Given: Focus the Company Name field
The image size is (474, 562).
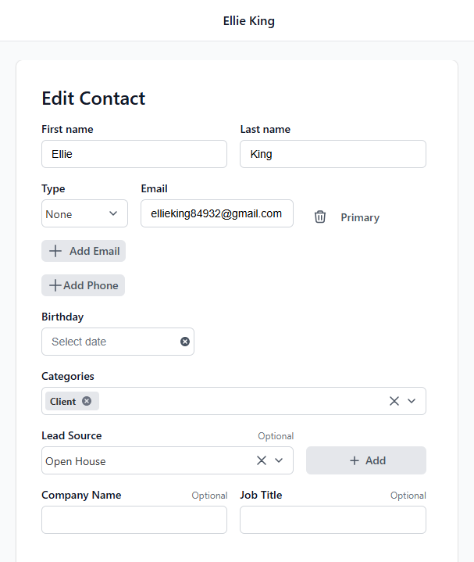Looking at the screenshot, I should point(134,520).
